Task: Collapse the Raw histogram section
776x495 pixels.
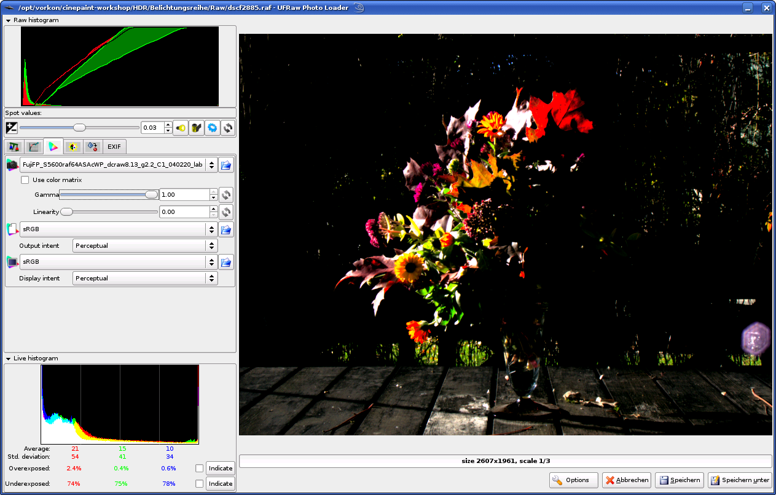Action: point(9,20)
